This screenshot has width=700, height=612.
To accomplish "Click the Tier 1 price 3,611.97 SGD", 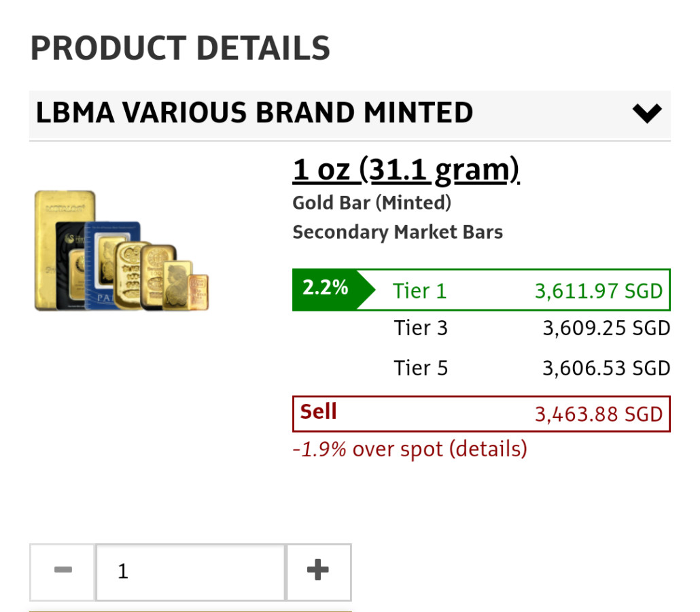I will (598, 291).
